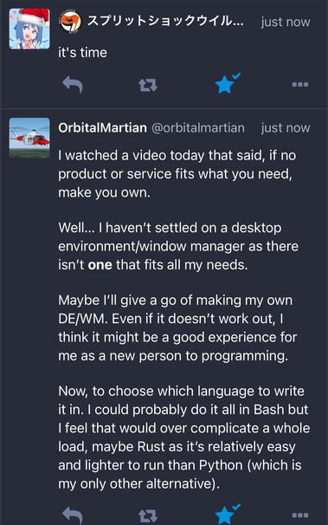The width and height of the screenshot is (328, 525).
Task: Click the paragraph about making my own DE/WM
Action: 177,327
